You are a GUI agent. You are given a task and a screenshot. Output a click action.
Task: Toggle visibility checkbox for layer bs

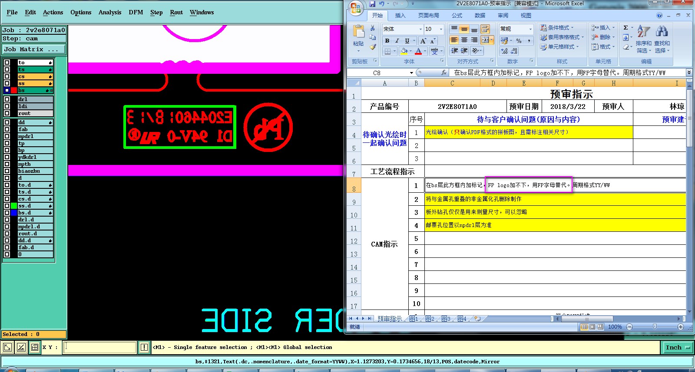click(7, 90)
